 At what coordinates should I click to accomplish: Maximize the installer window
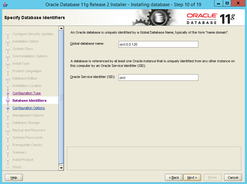pyautogui.click(x=227, y=3)
